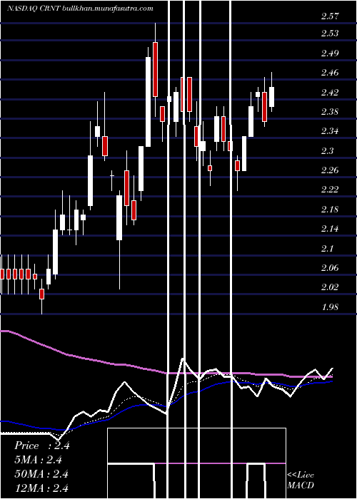Click the 2.22 price axis label
Viewport: 357px width, 499px height.
coord(330,190)
